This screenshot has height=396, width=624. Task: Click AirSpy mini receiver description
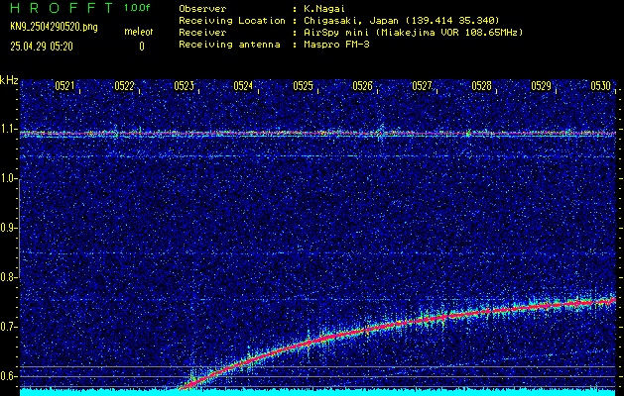413,32
